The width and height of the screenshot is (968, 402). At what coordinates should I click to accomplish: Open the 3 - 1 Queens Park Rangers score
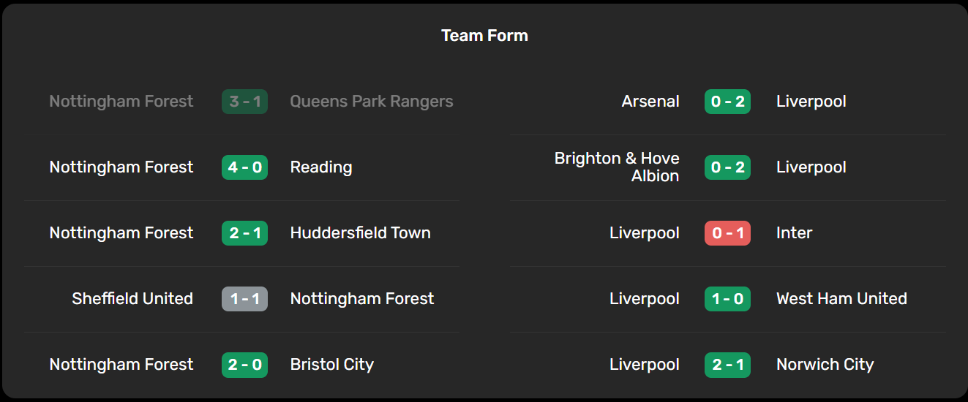pyautogui.click(x=244, y=102)
